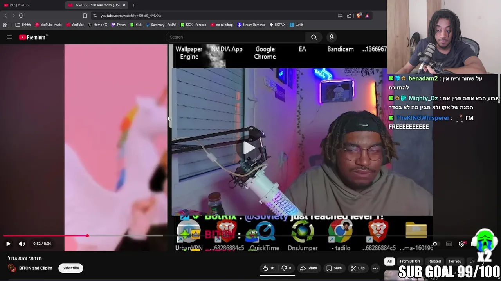Image resolution: width=501 pixels, height=281 pixels.
Task: Bookmark this page with the bookmark icon
Action: coord(85,16)
